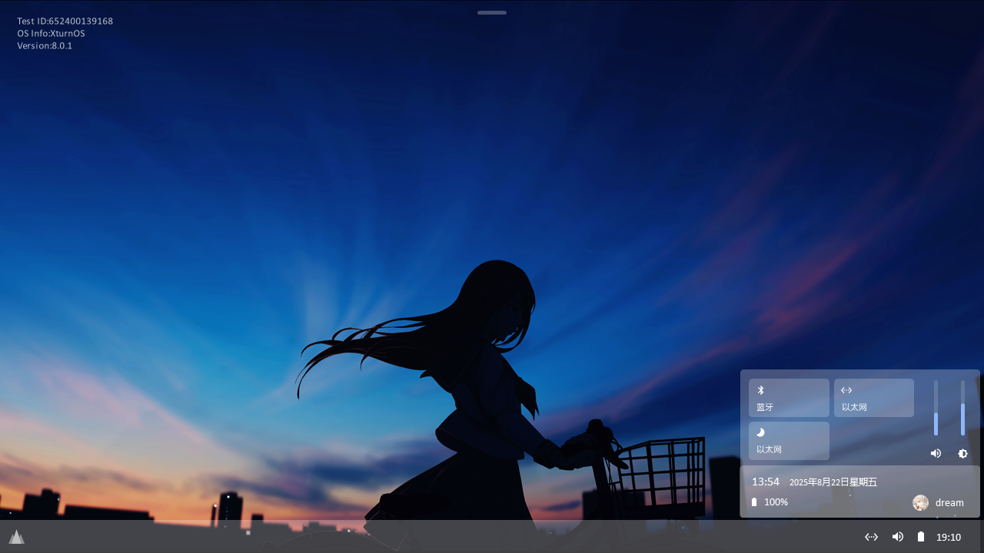The width and height of the screenshot is (984, 553).
Task: Click the network icon in the taskbar tray
Action: pyautogui.click(x=871, y=537)
